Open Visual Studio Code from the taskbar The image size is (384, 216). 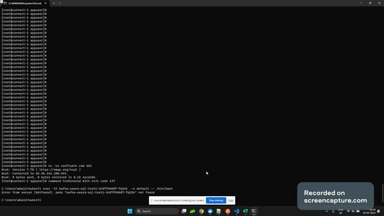tap(236, 211)
